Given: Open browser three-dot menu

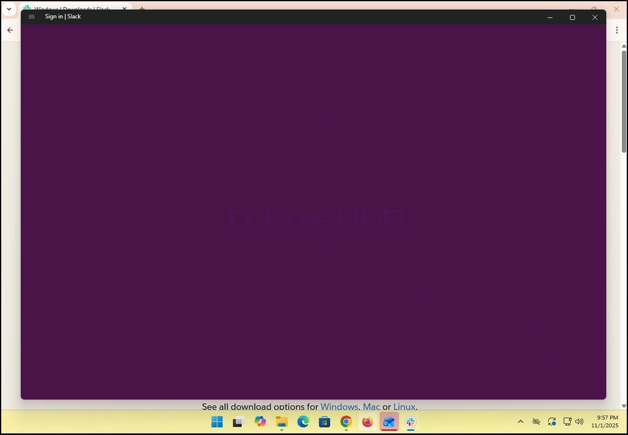Looking at the screenshot, I should coord(617,30).
